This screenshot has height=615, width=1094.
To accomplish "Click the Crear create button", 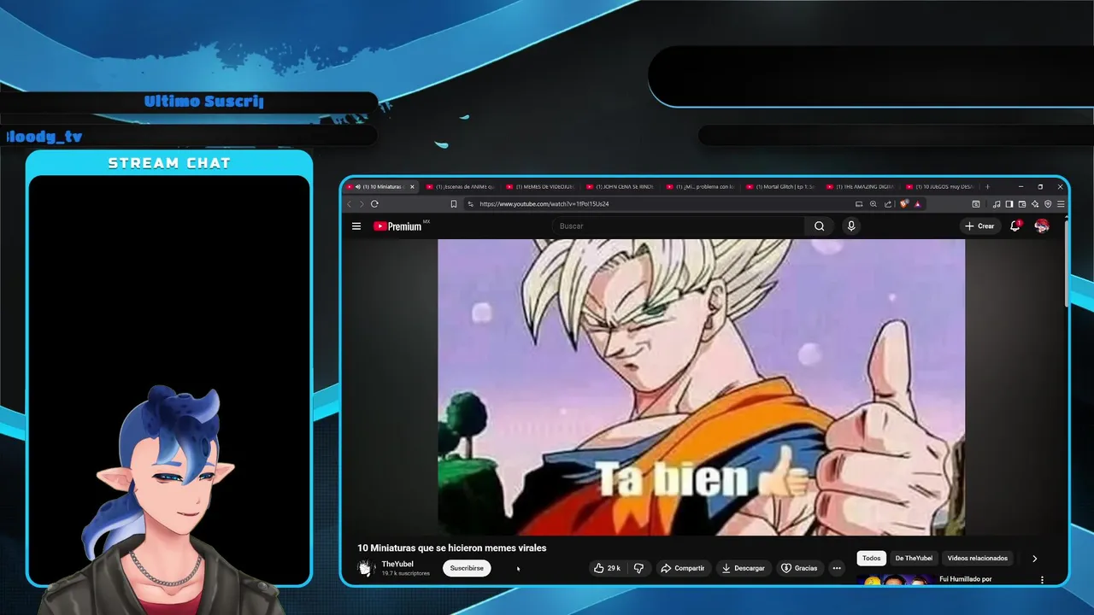I will click(x=979, y=226).
